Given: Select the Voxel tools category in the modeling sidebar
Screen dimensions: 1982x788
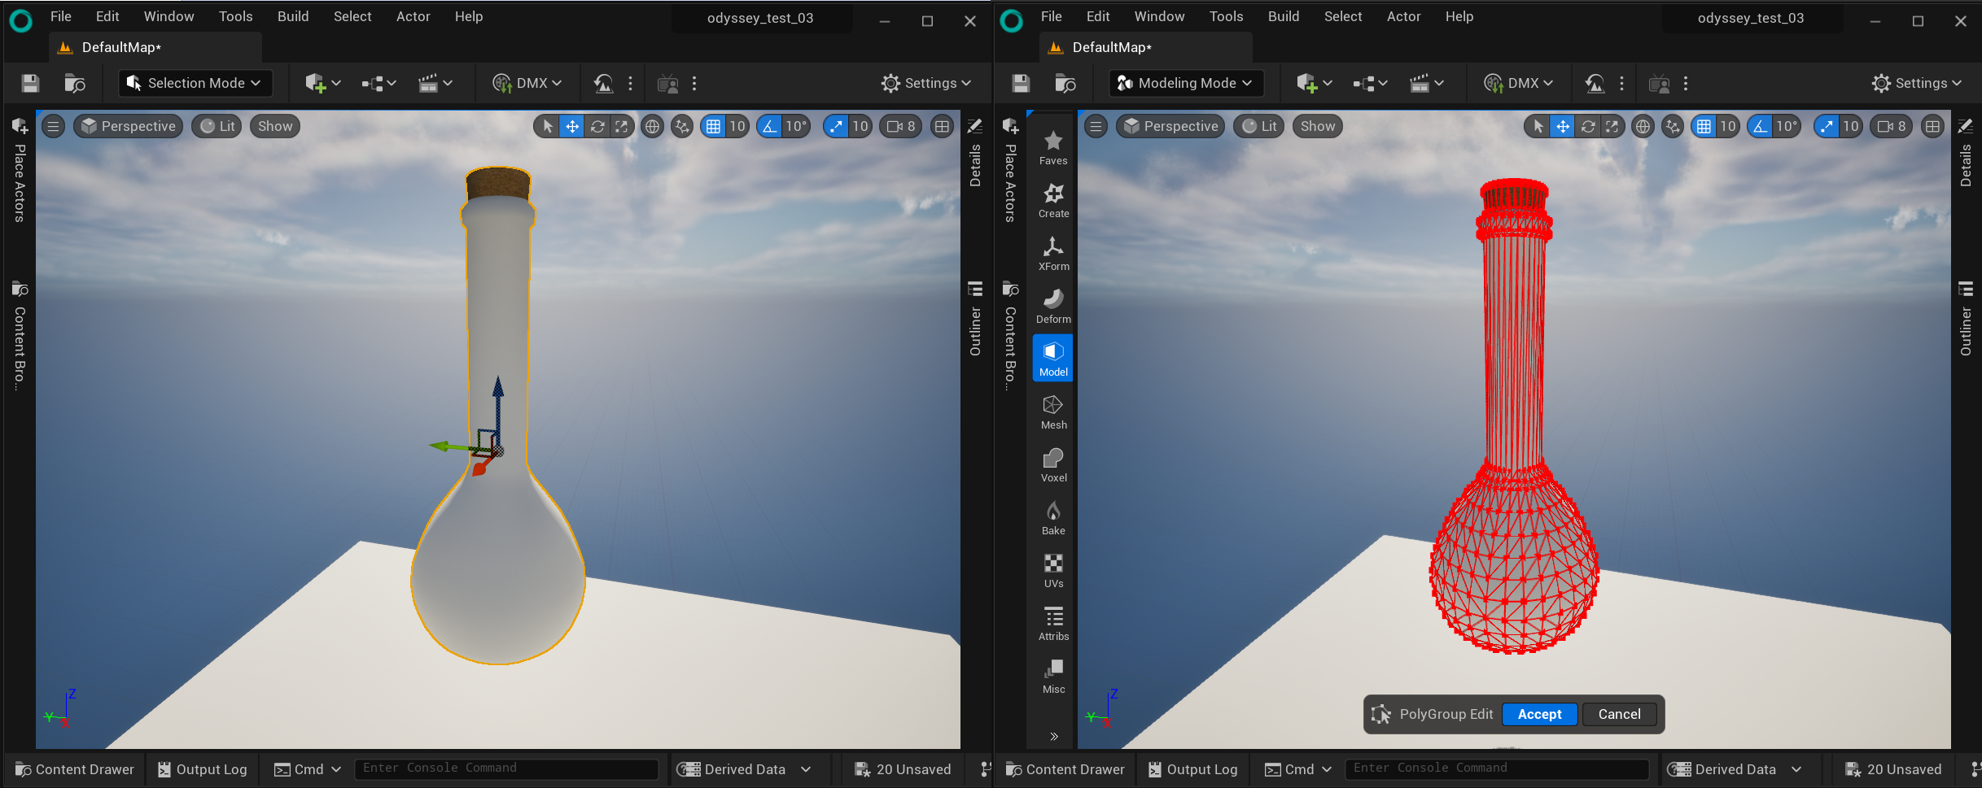Looking at the screenshot, I should (1053, 465).
